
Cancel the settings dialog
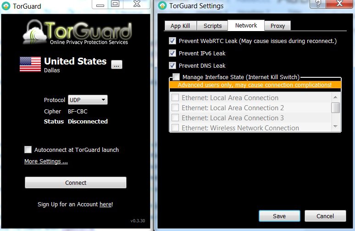pos(325,216)
